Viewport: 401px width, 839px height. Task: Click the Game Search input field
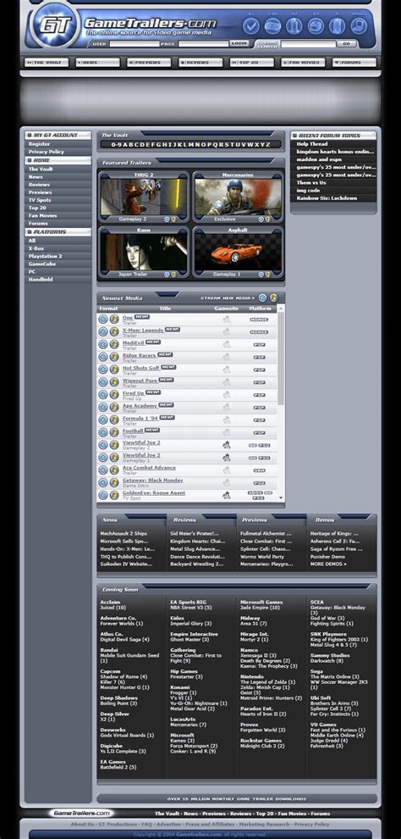click(308, 44)
